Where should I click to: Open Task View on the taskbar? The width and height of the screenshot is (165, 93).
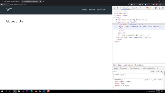tap(10, 91)
